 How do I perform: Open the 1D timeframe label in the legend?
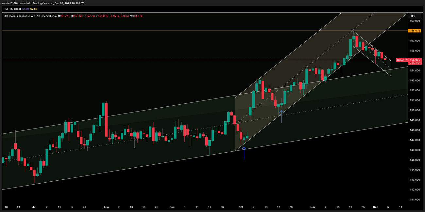click(x=39, y=16)
